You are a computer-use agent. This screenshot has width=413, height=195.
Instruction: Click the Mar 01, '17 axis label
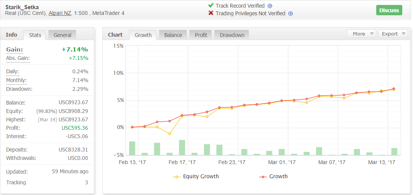pos(282,163)
